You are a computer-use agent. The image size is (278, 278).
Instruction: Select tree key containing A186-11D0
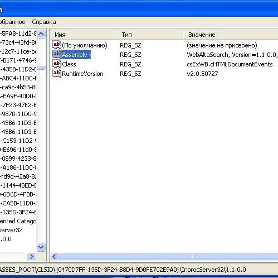coord(18,167)
